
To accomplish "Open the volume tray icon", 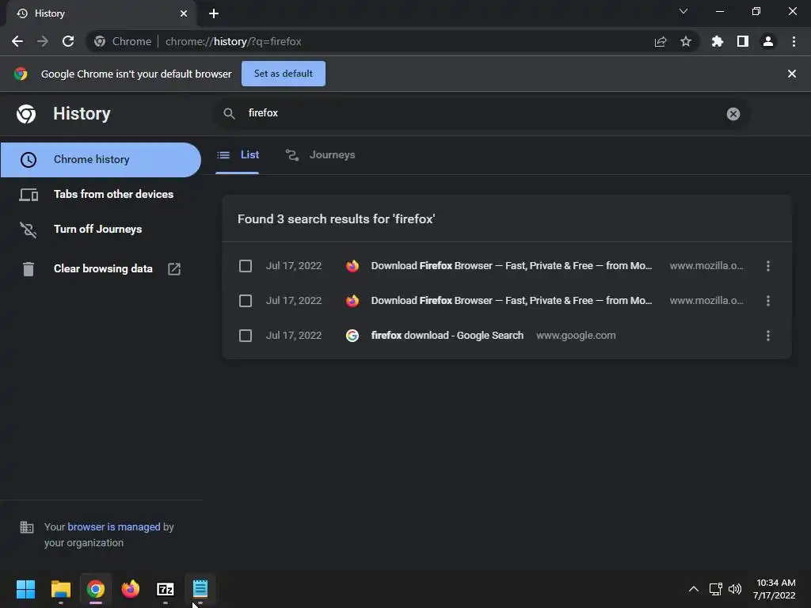I will coord(734,589).
